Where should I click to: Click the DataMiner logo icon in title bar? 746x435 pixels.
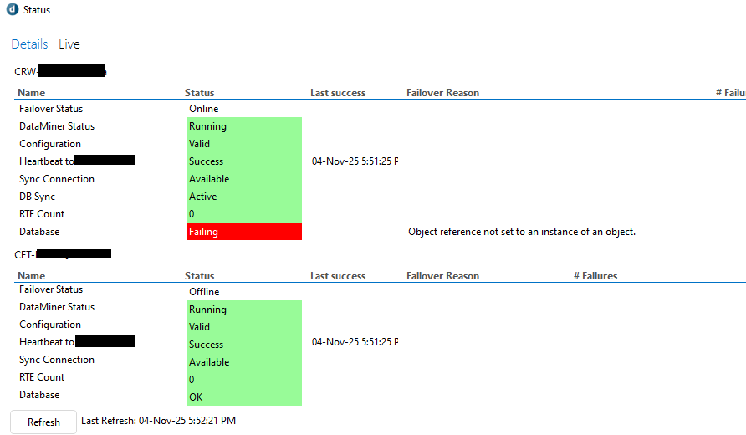coord(12,10)
